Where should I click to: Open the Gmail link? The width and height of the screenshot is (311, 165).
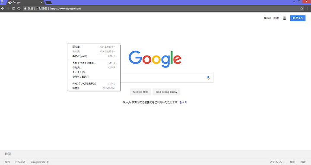(x=267, y=18)
